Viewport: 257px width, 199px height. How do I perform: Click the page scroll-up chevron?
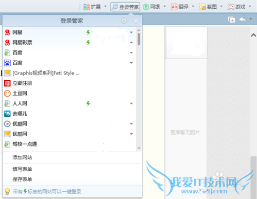pyautogui.click(x=253, y=35)
